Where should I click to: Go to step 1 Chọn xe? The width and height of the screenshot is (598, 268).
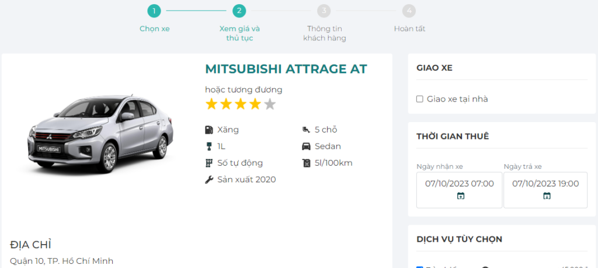click(154, 11)
